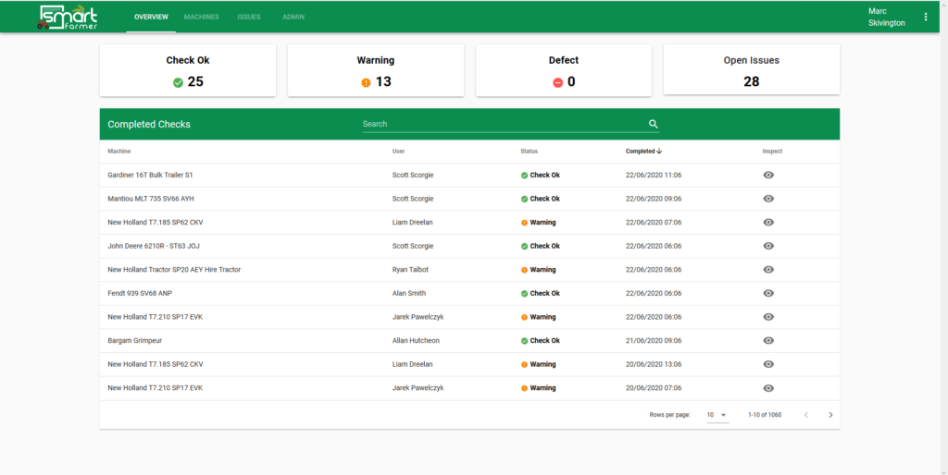
Task: Open the Issues tab
Action: click(249, 17)
